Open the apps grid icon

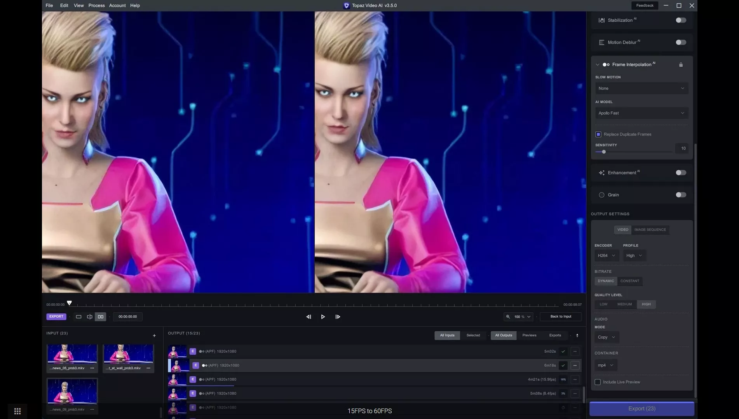click(17, 411)
